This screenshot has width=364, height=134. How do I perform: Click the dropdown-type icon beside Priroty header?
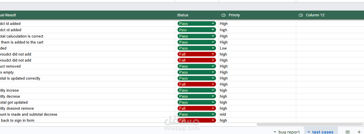[224, 15]
